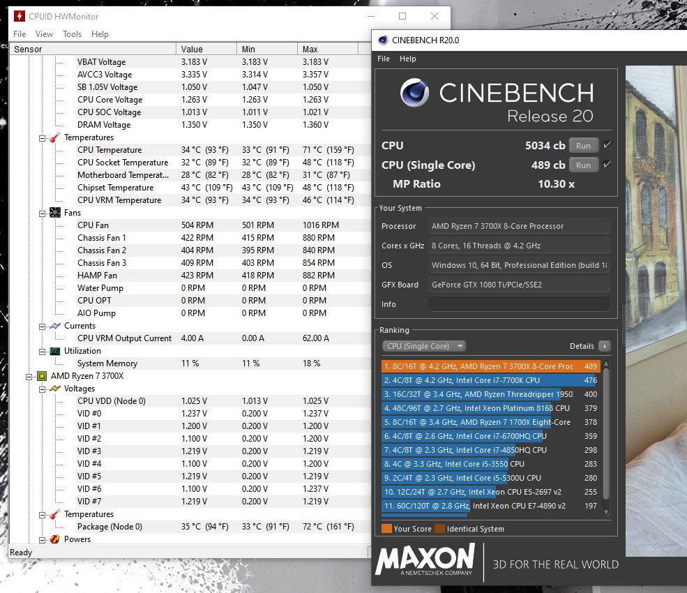Select ranking entry 2 Core i7-7700K

[490, 380]
